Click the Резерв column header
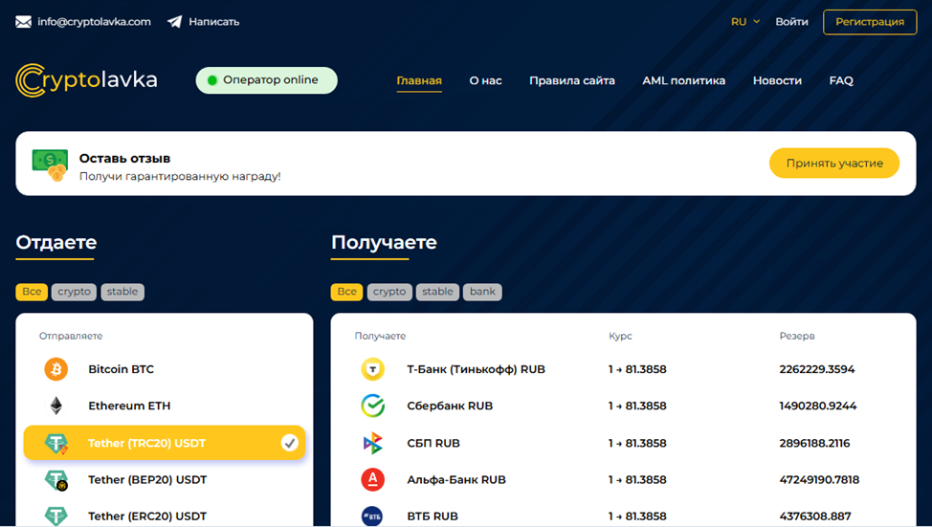932x527 pixels. click(796, 337)
